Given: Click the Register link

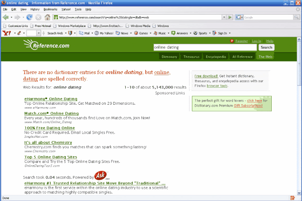Looking at the screenshot, I should [x=242, y=41].
